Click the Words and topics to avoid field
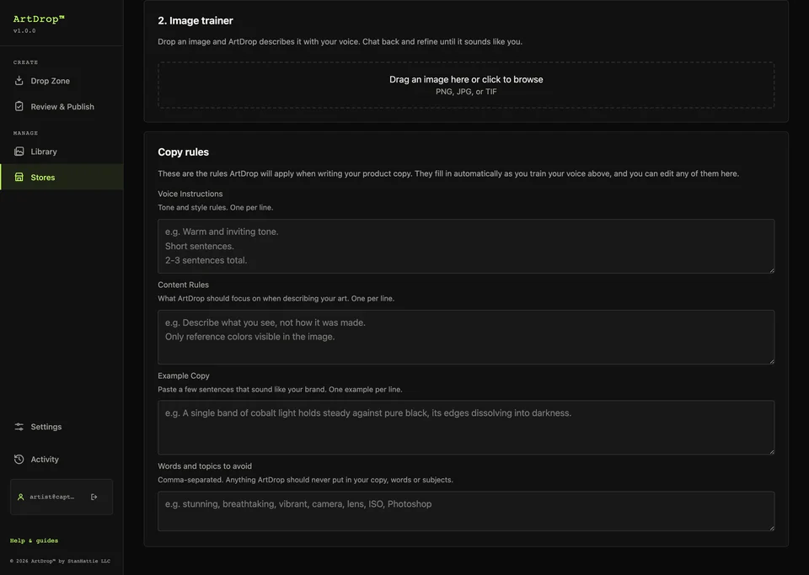Image resolution: width=809 pixels, height=575 pixels. click(466, 511)
